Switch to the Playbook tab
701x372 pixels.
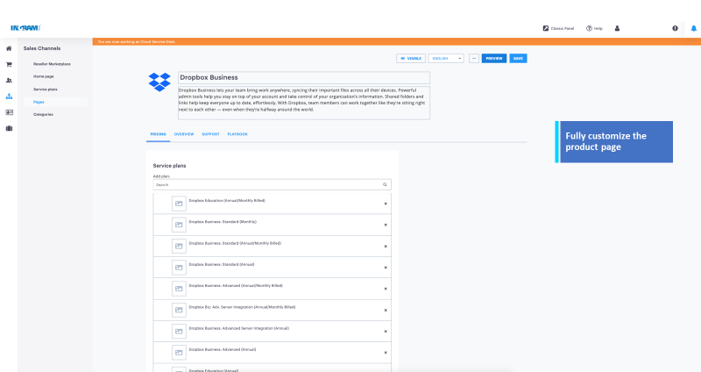237,134
